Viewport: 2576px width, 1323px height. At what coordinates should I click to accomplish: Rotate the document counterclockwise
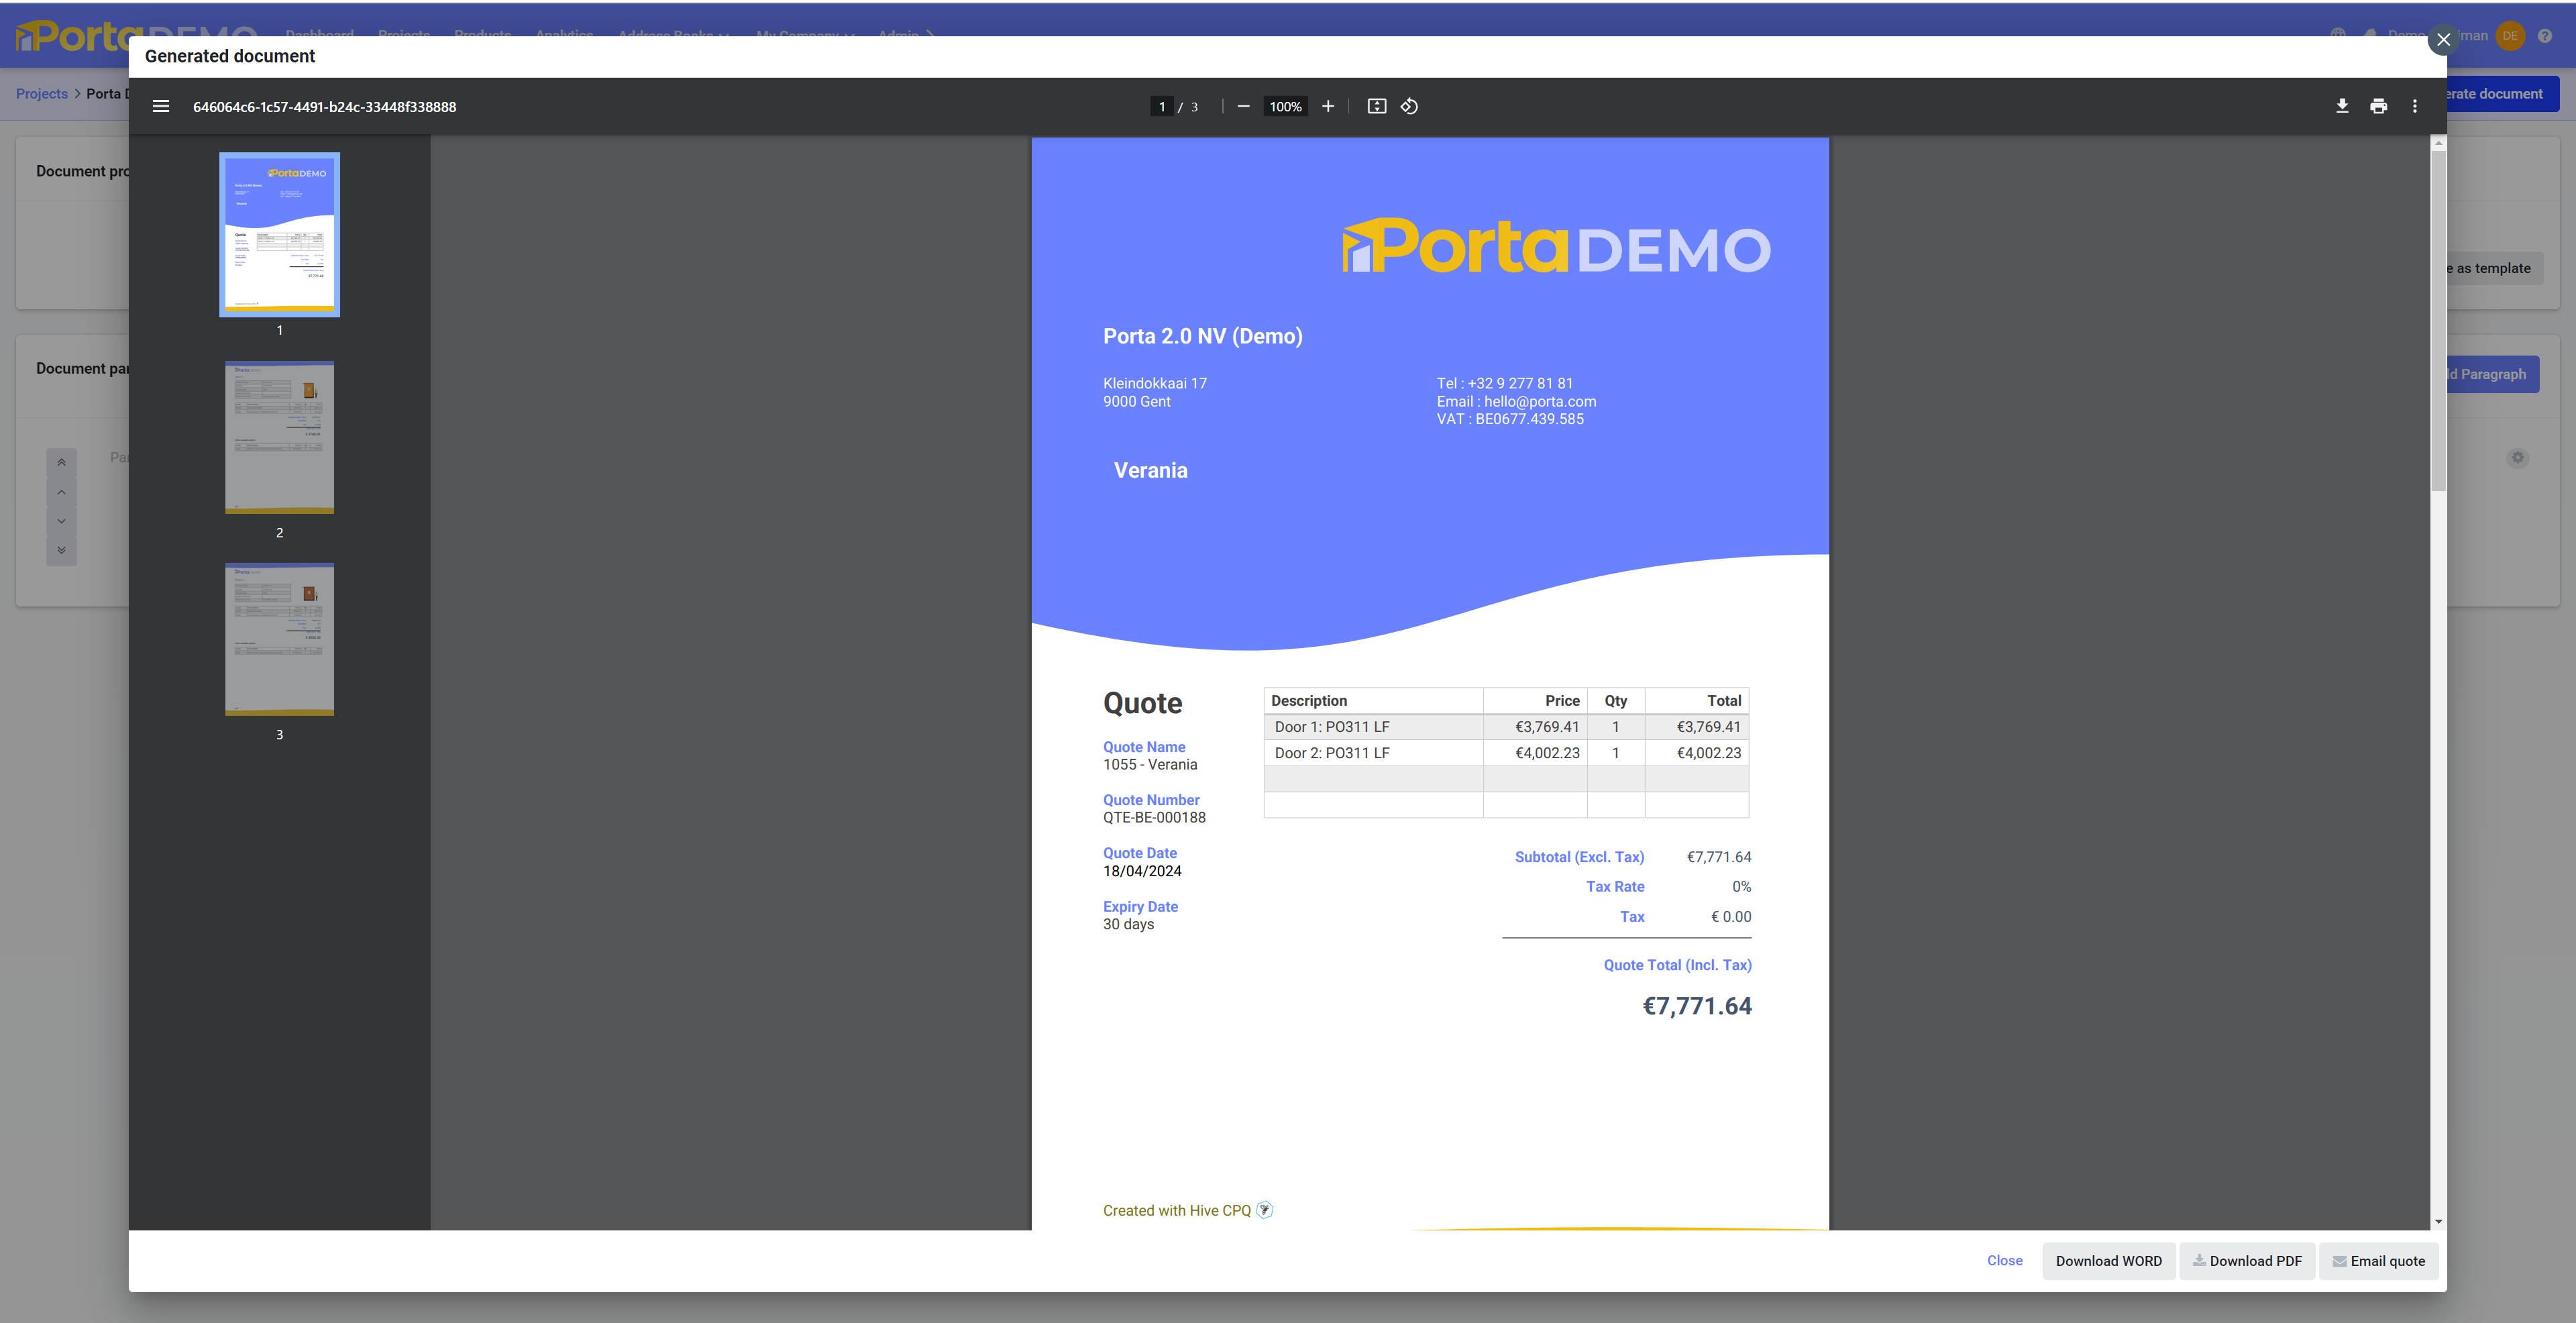point(1409,106)
